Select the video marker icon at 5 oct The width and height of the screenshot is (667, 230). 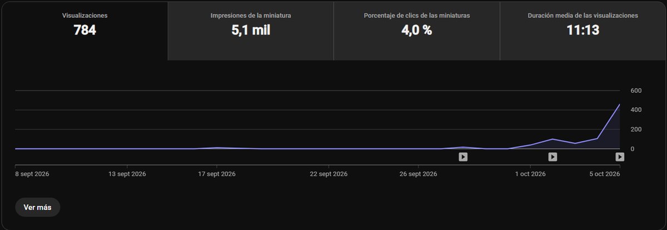click(x=620, y=157)
